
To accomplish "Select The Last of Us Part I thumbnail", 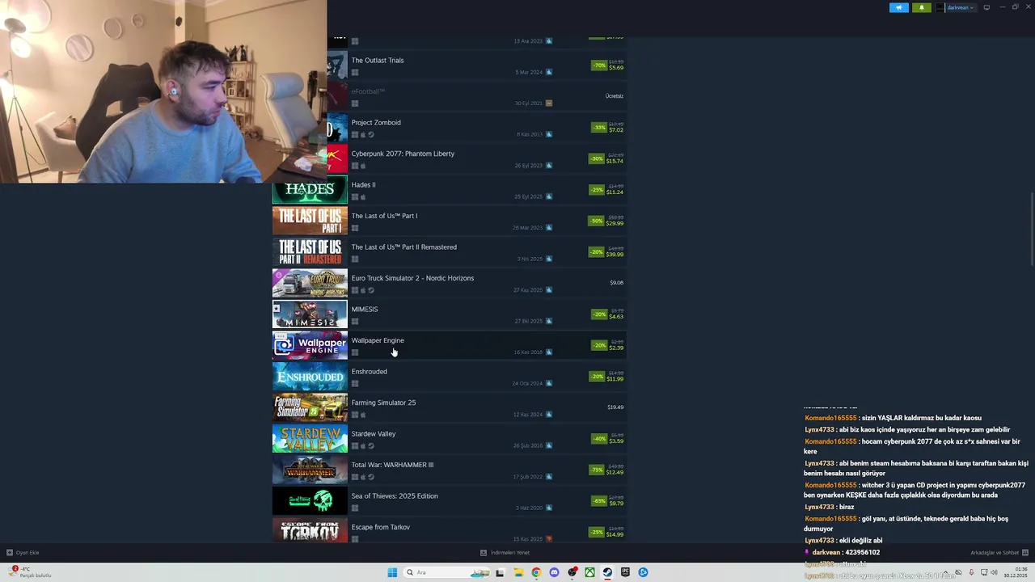I will (310, 221).
